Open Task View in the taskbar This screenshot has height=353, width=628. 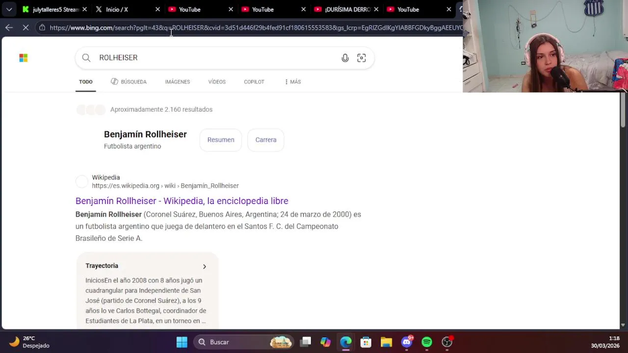[x=306, y=342]
